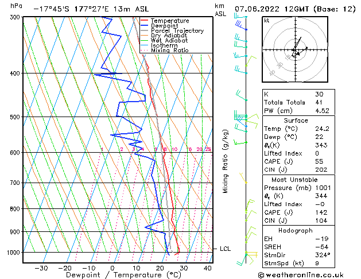Click the '1000' pressure level label
Viewport: 361px width, 279px height.
[x=15, y=253]
